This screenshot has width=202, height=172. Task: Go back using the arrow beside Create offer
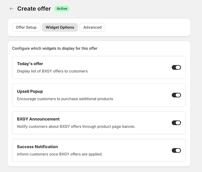(12, 9)
